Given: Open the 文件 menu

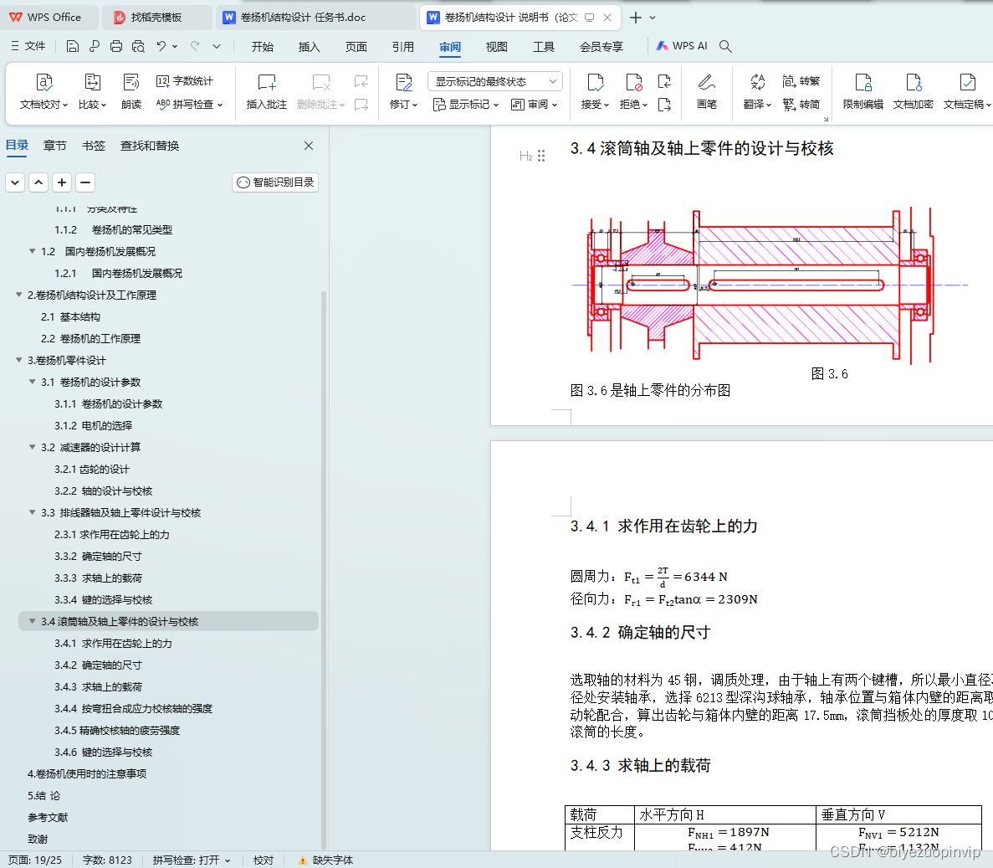Looking at the screenshot, I should (28, 46).
